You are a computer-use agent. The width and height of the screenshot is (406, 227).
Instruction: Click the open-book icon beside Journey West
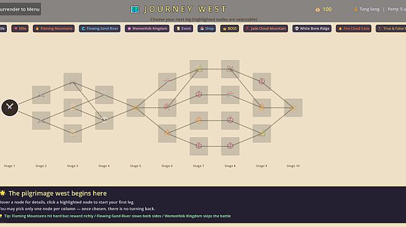click(x=135, y=9)
